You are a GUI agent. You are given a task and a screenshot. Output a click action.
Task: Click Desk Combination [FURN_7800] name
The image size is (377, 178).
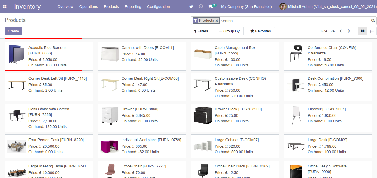[x=335, y=78]
